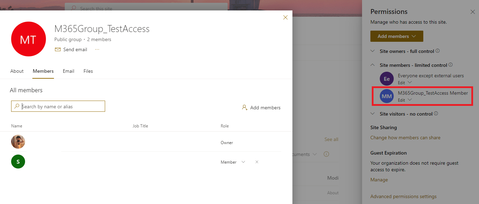Click info icon next to Site owners
The image size is (479, 204).
pyautogui.click(x=438, y=51)
